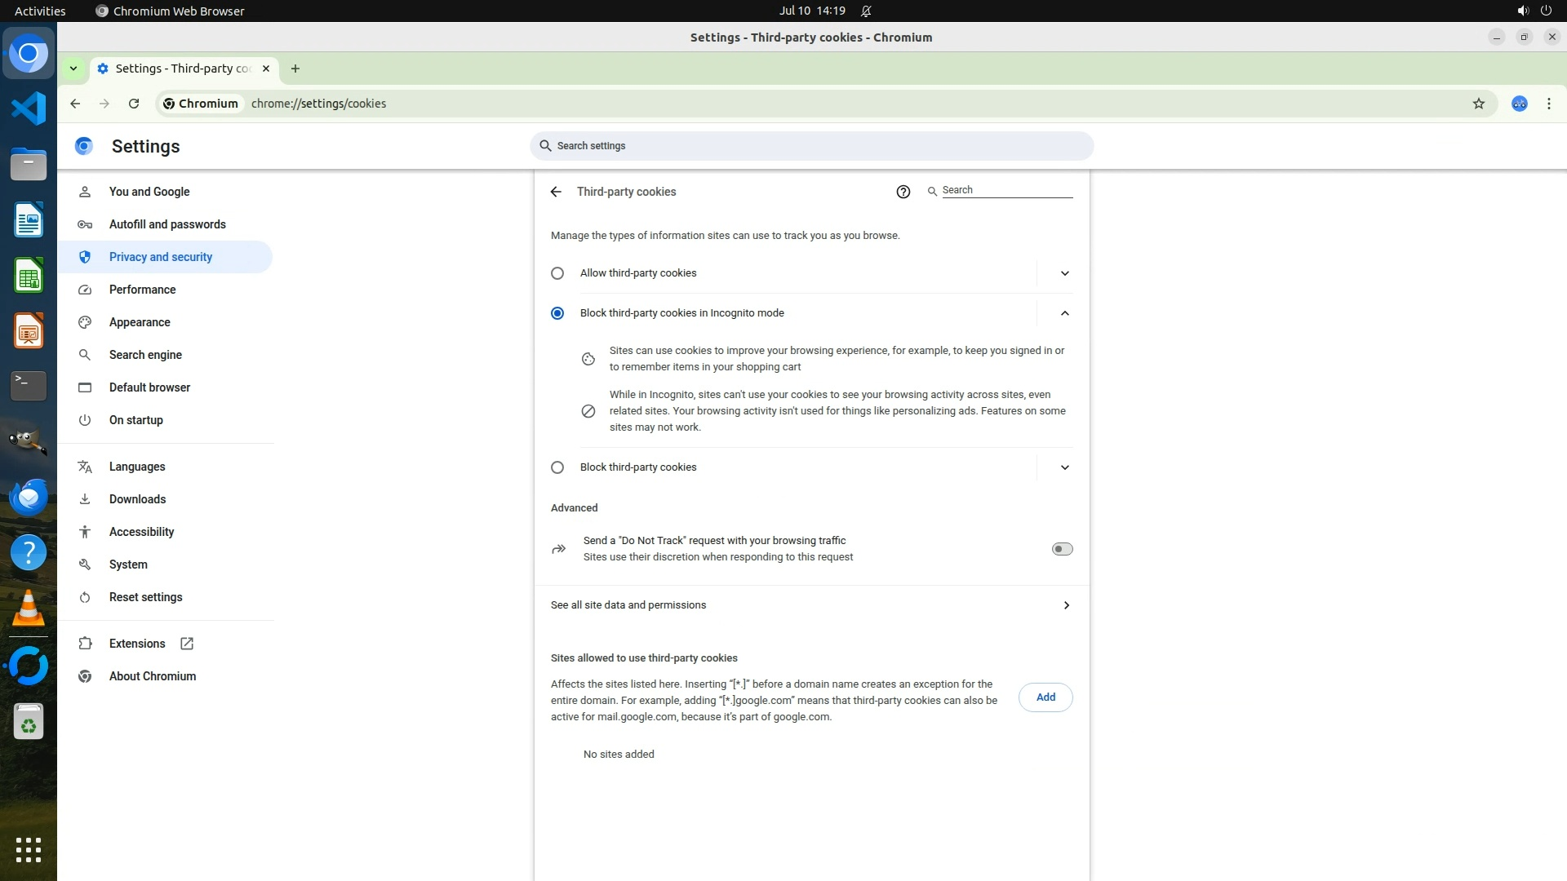
Task: Click the help question mark icon
Action: [x=903, y=192]
